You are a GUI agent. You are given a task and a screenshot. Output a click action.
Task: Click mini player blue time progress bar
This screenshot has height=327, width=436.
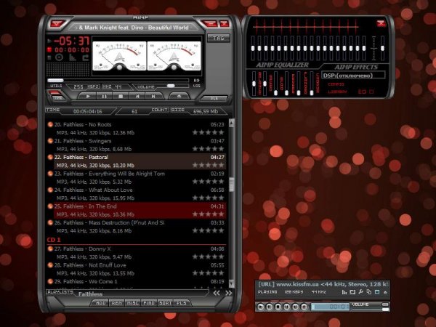pos(331,307)
